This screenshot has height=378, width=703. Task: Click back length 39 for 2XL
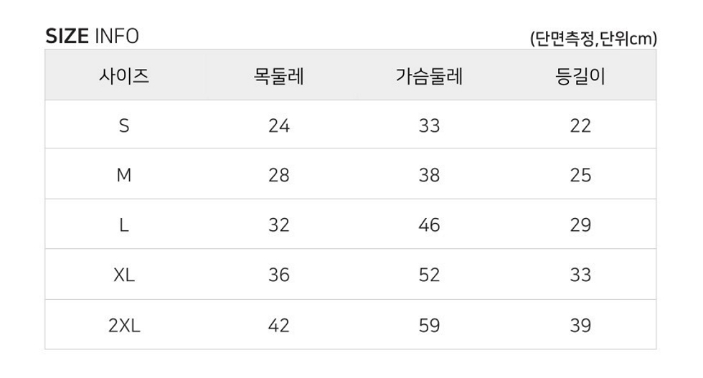click(x=580, y=325)
